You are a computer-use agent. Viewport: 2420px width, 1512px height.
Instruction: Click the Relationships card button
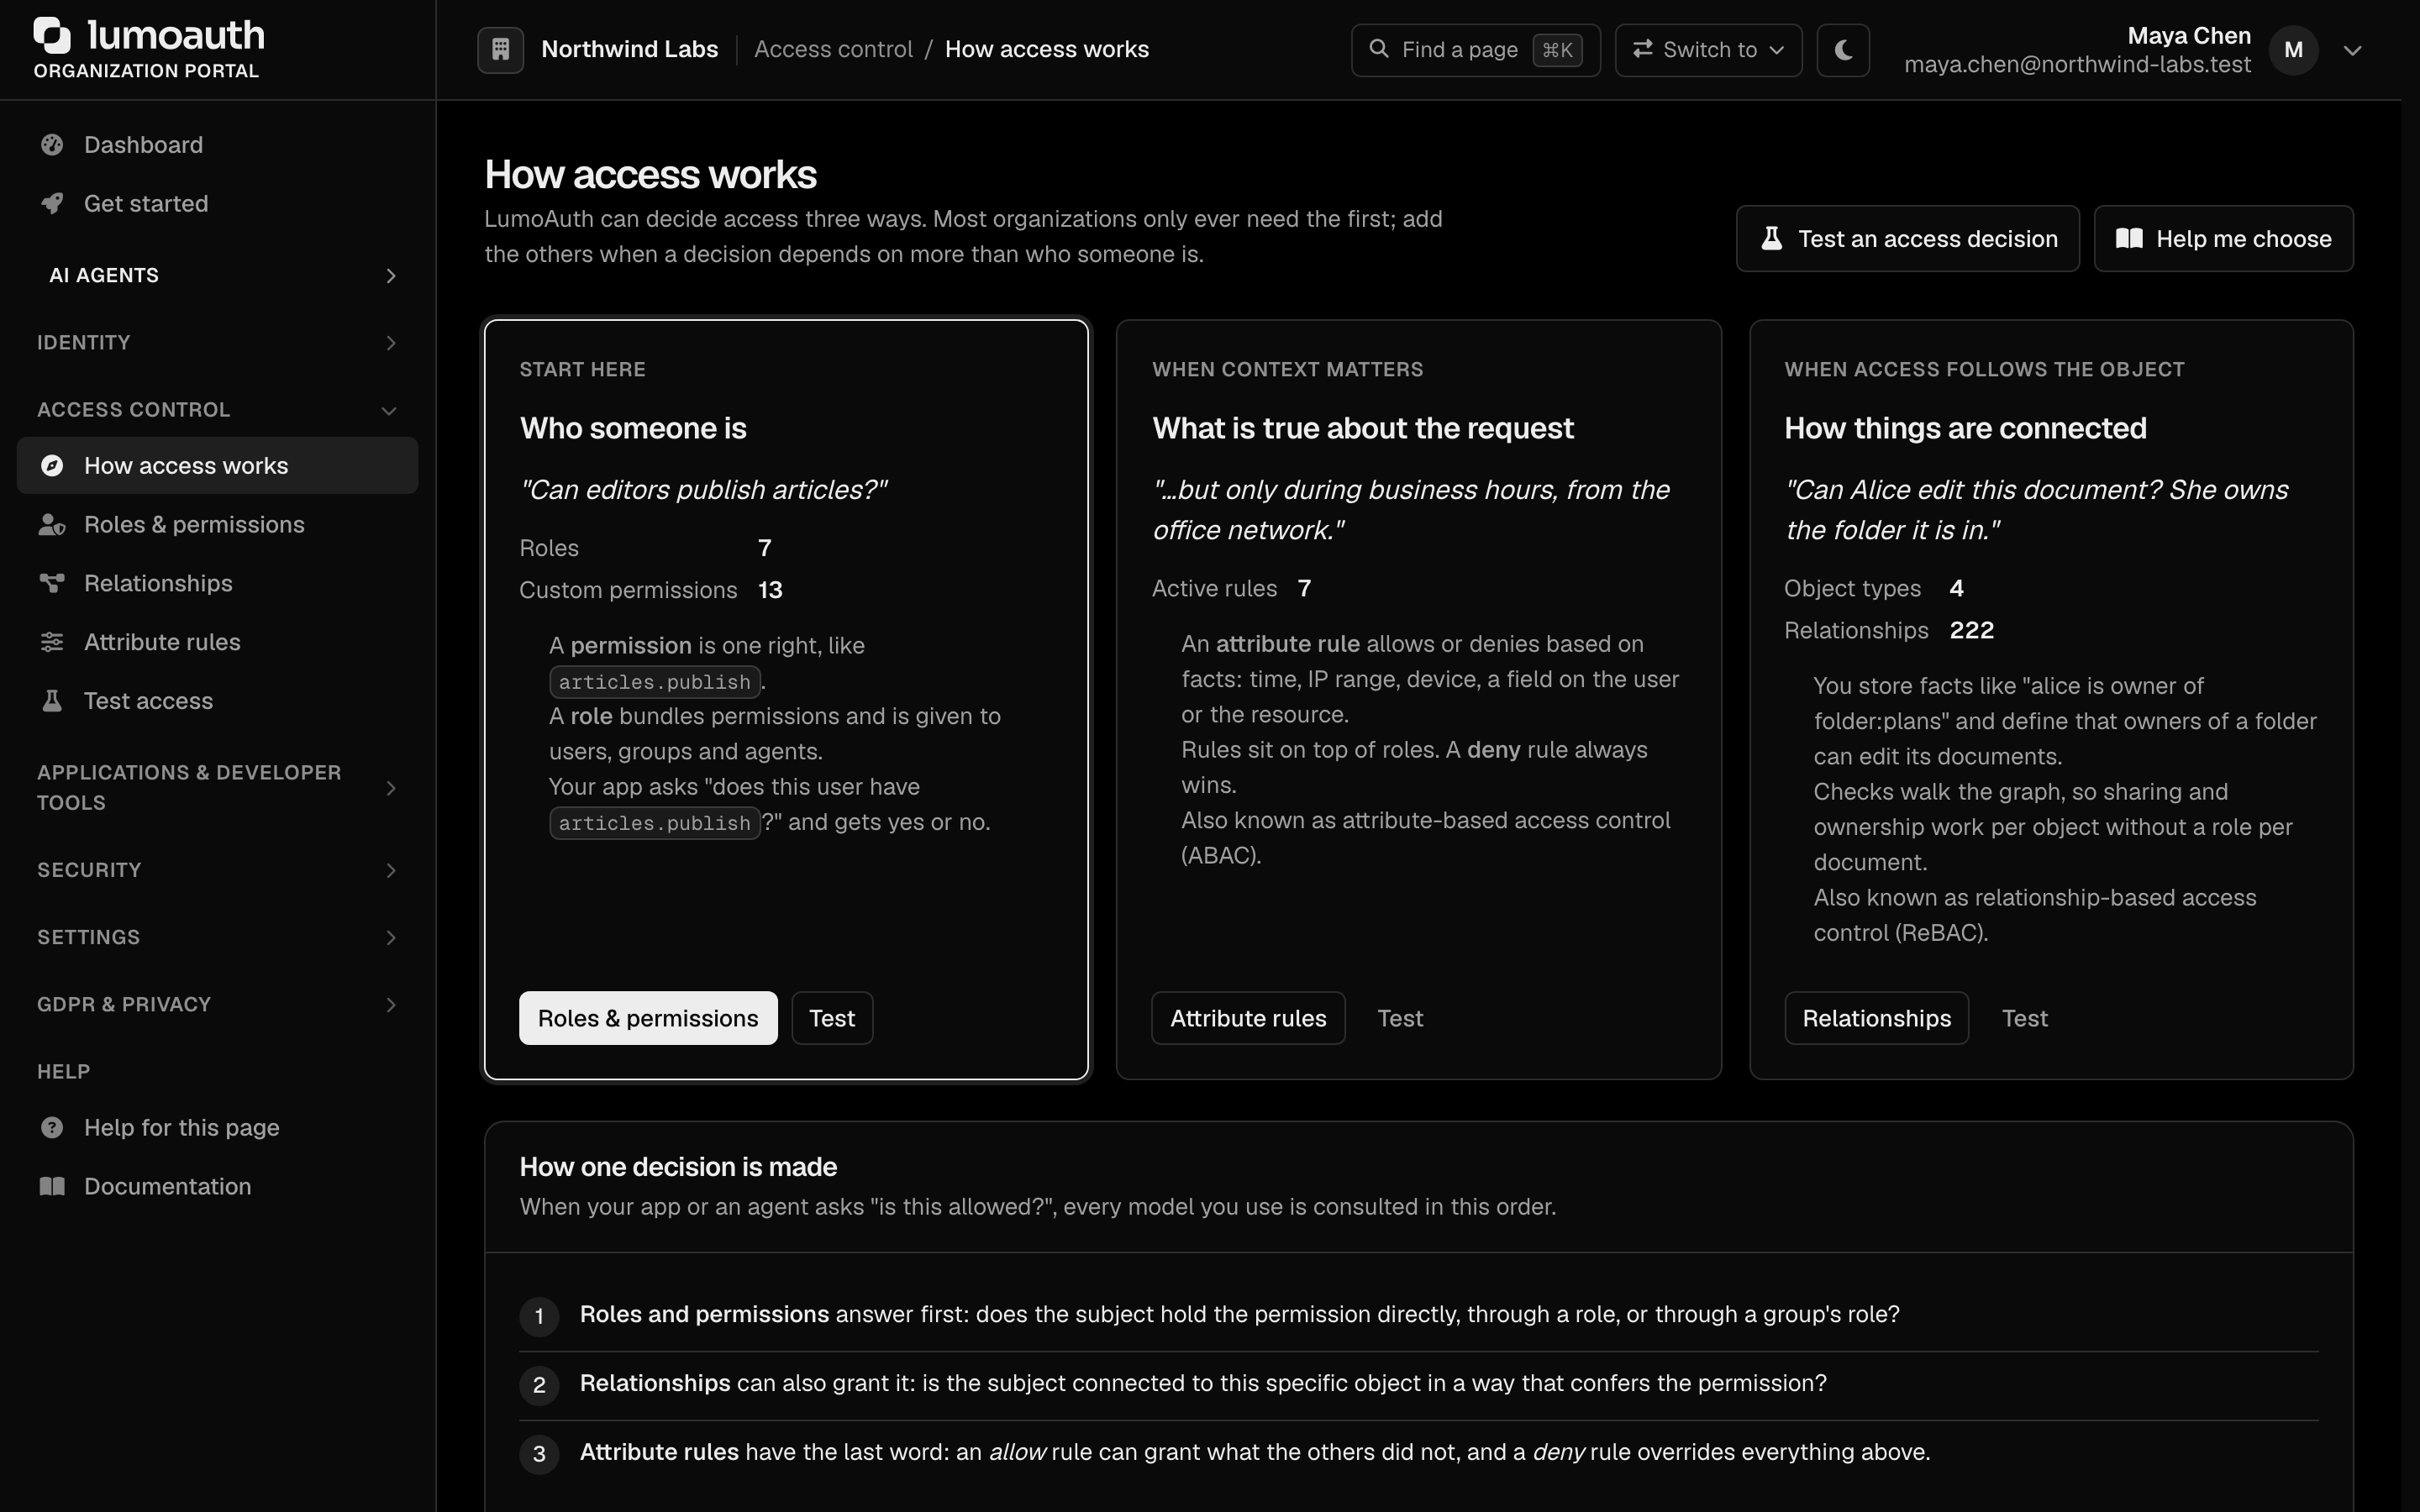tap(1876, 1018)
